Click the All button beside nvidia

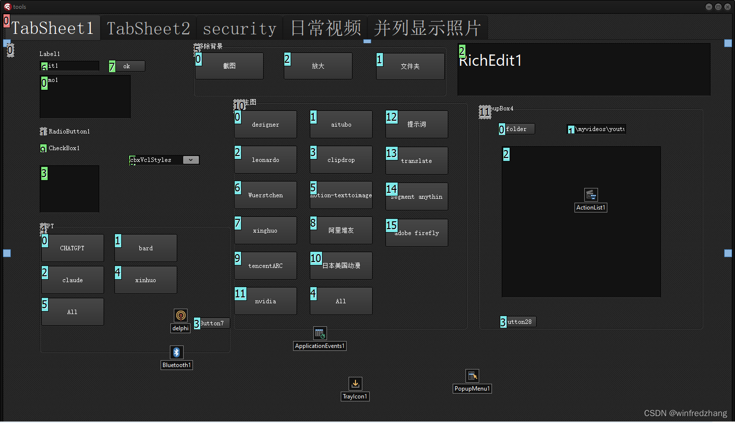pos(341,301)
